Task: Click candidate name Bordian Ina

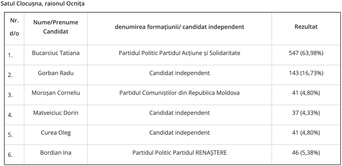Action: pos(56,153)
